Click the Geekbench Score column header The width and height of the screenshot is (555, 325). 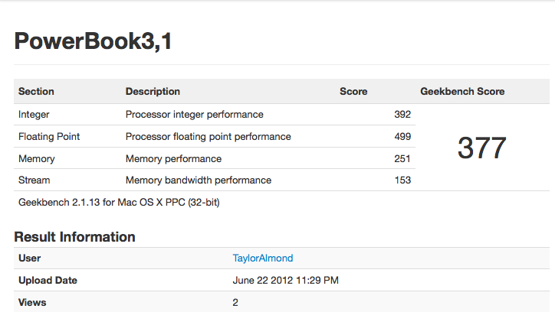tap(462, 92)
